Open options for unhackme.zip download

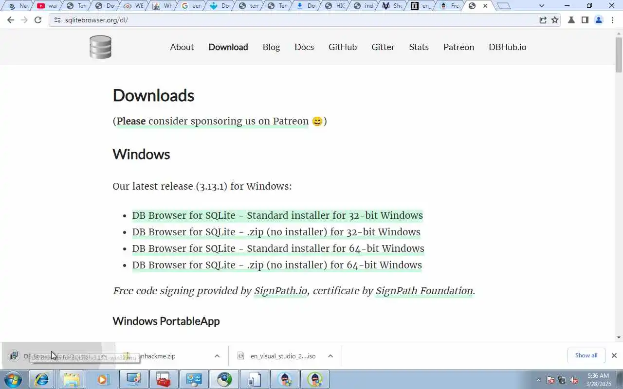pos(217,356)
